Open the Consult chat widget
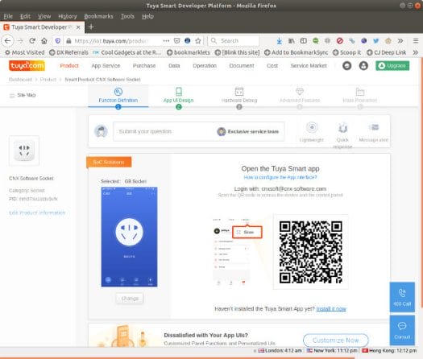Image resolution: width=423 pixels, height=359 pixels. pyautogui.click(x=402, y=330)
